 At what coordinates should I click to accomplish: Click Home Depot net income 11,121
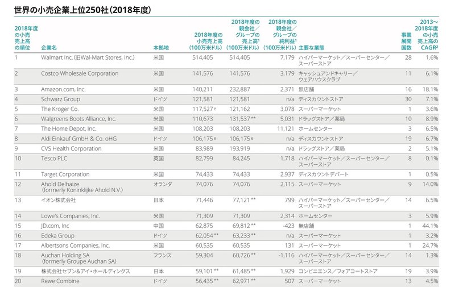286,128
